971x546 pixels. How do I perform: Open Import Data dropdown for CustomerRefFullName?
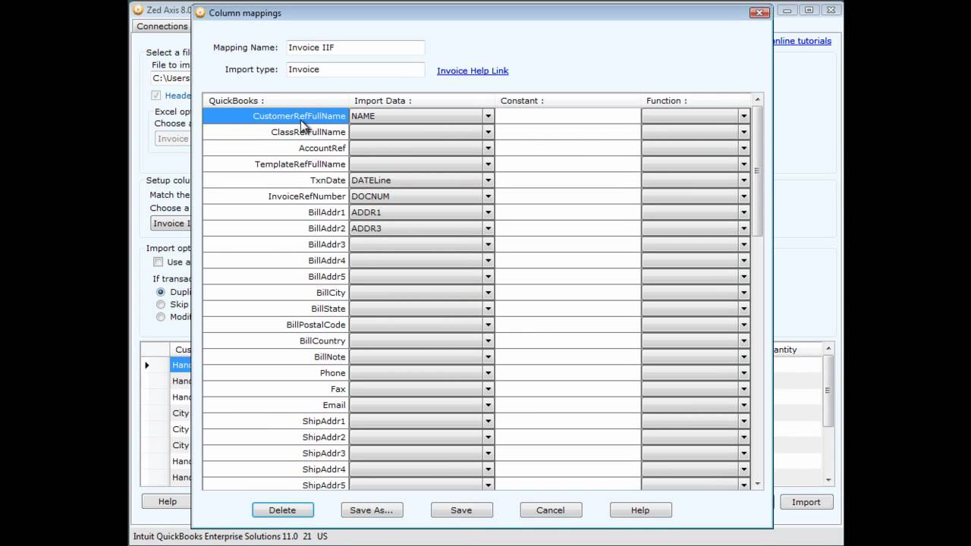point(489,116)
